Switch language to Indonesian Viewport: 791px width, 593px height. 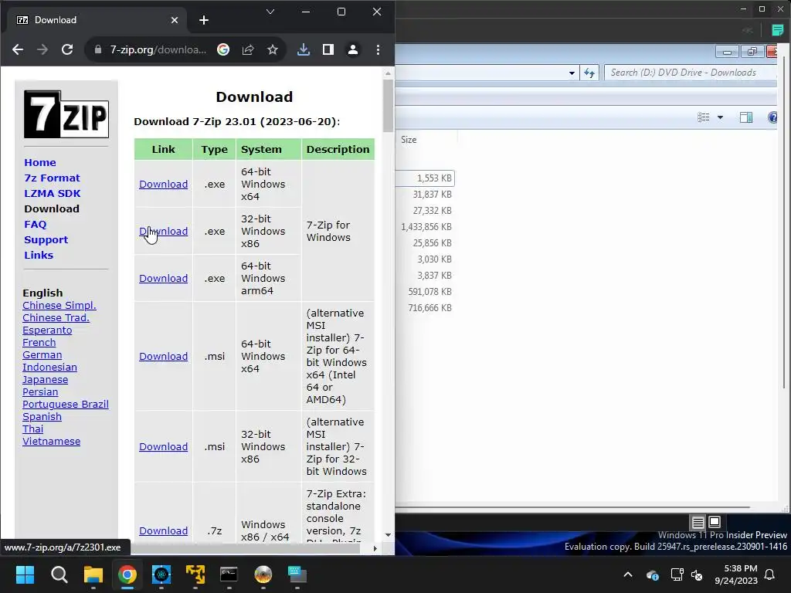49,367
